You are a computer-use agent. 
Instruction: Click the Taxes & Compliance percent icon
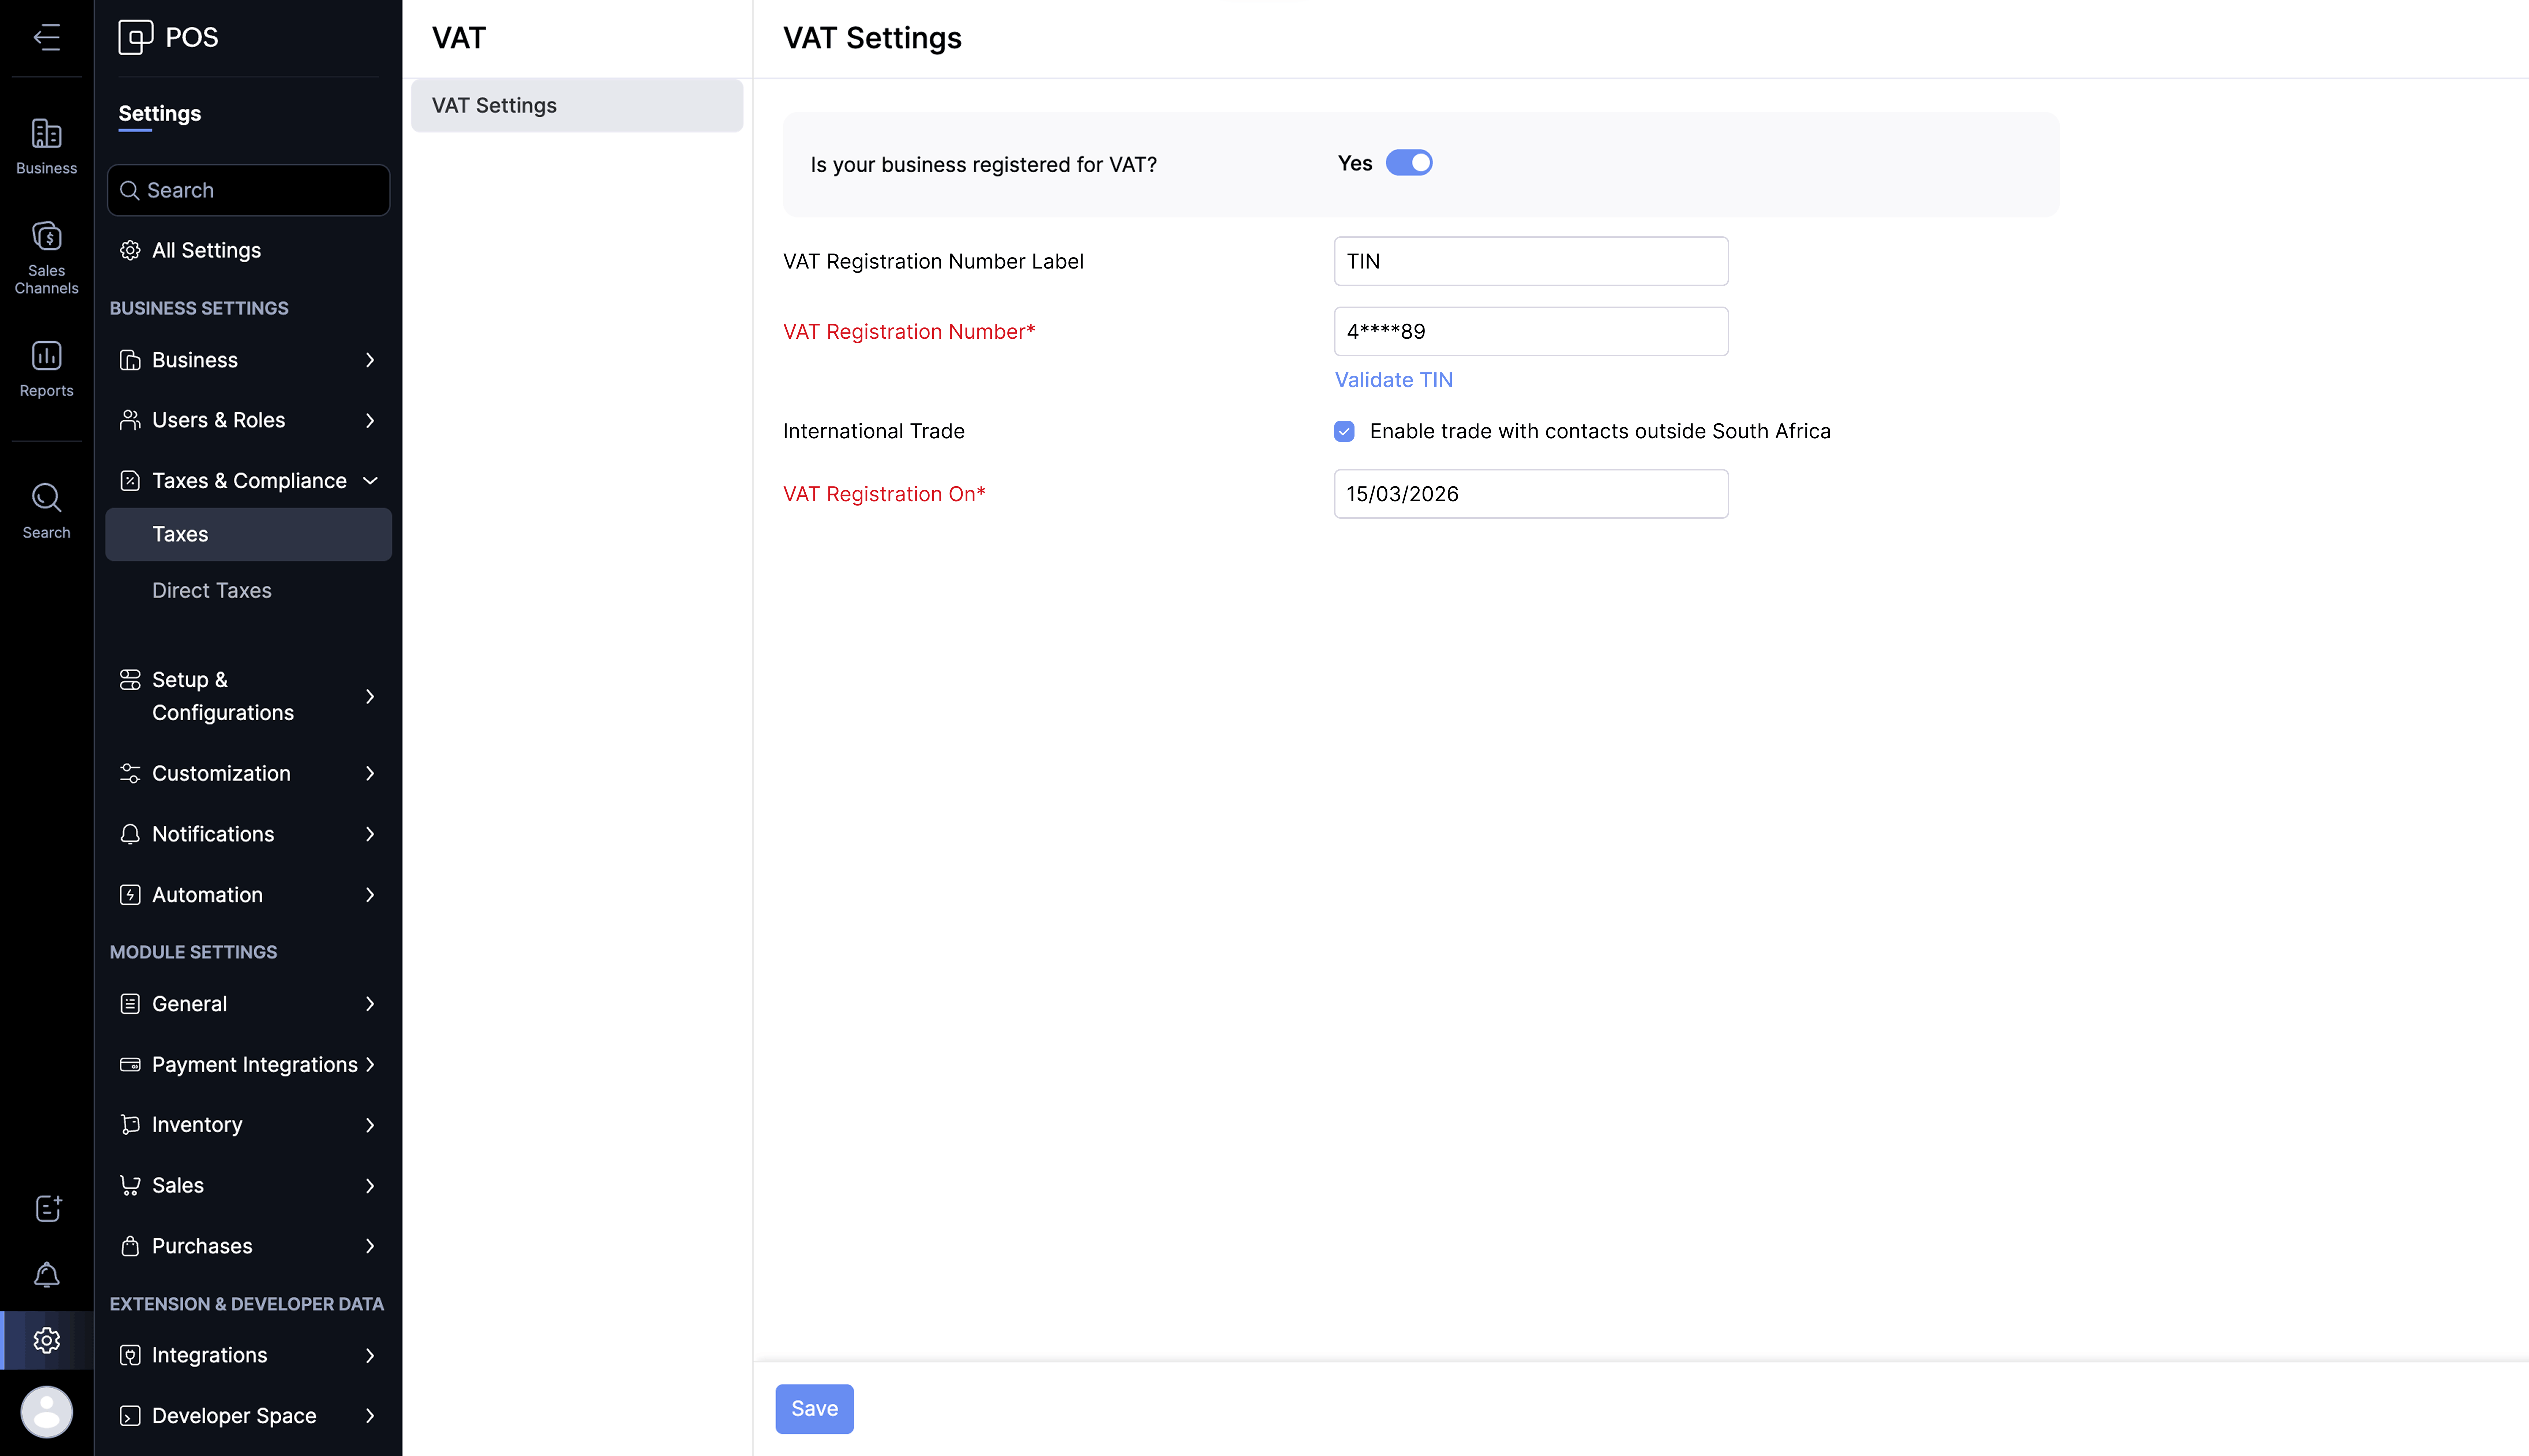pyautogui.click(x=130, y=481)
